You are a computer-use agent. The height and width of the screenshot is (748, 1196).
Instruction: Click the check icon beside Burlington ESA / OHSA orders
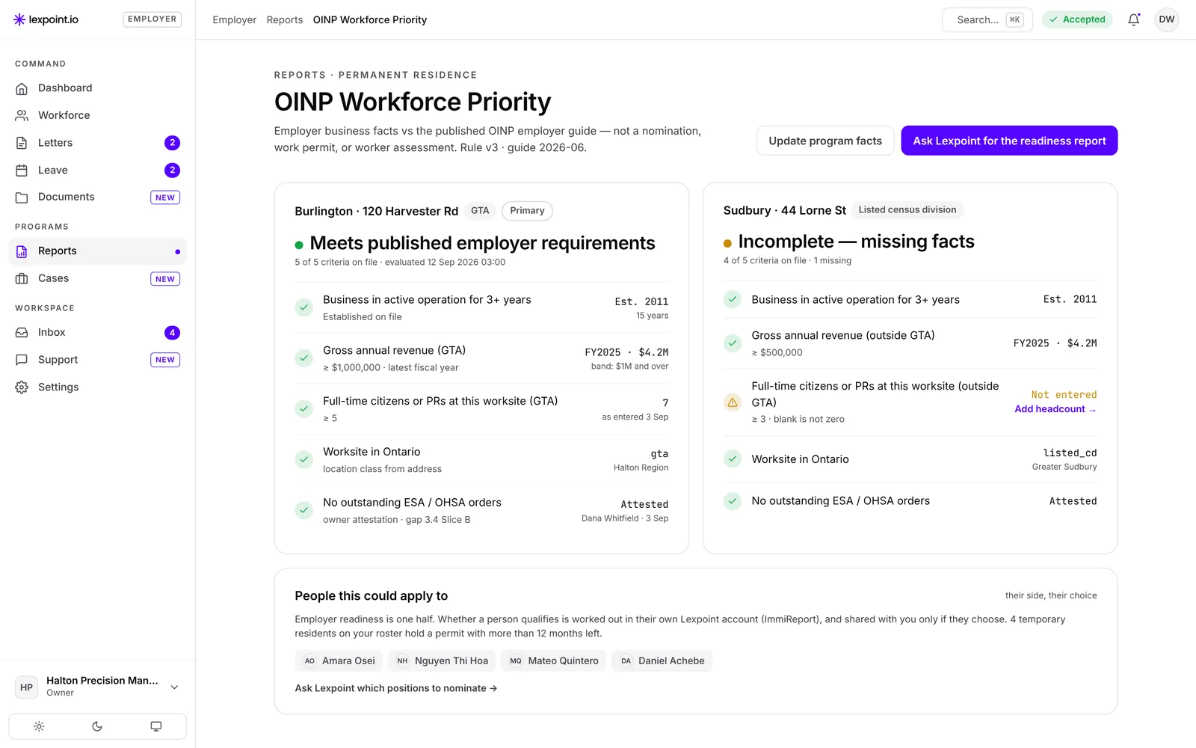pyautogui.click(x=303, y=510)
